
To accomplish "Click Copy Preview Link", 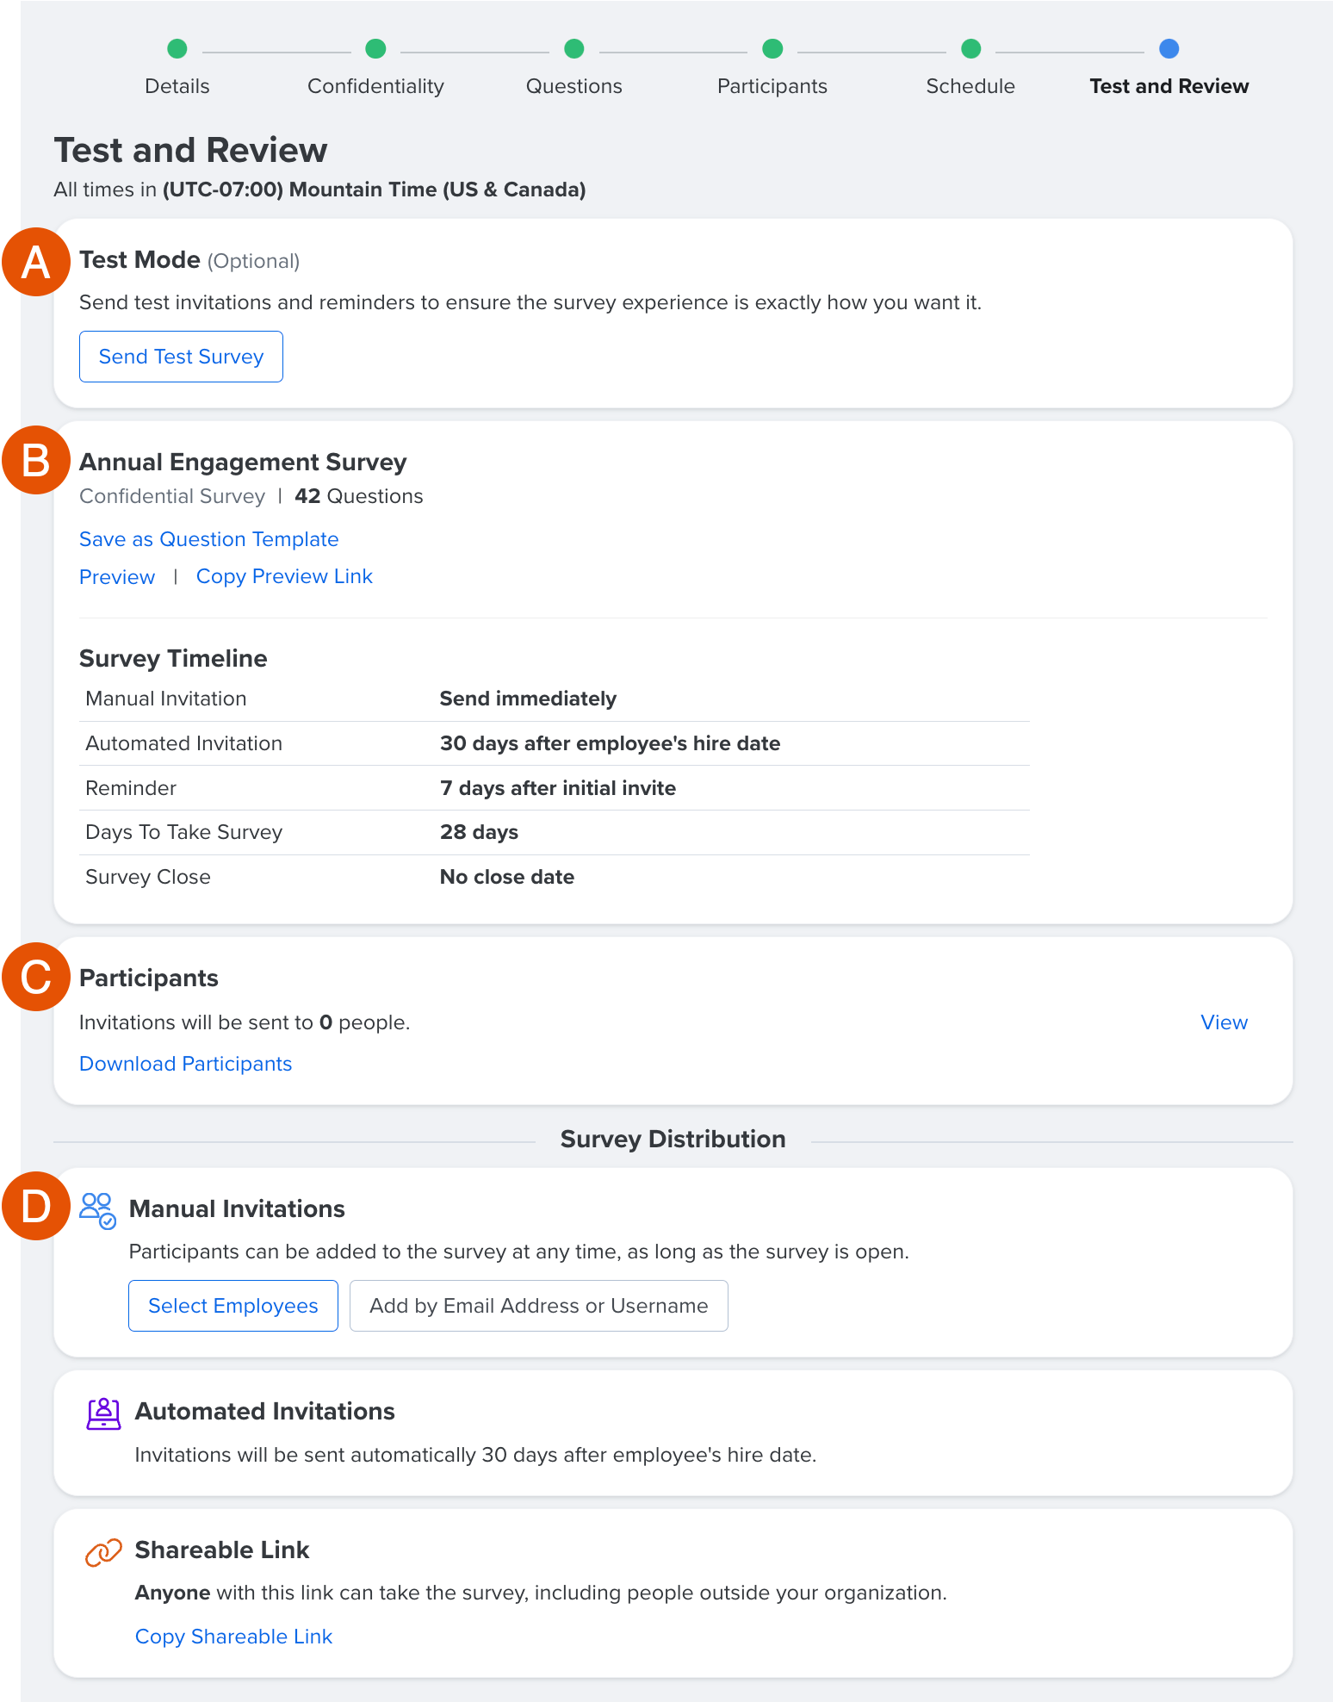I will (x=284, y=577).
